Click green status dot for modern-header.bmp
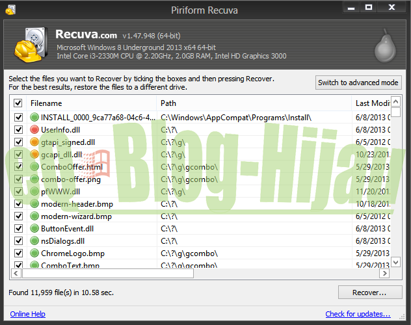Viewport: 411px width, 325px height. coord(34,203)
